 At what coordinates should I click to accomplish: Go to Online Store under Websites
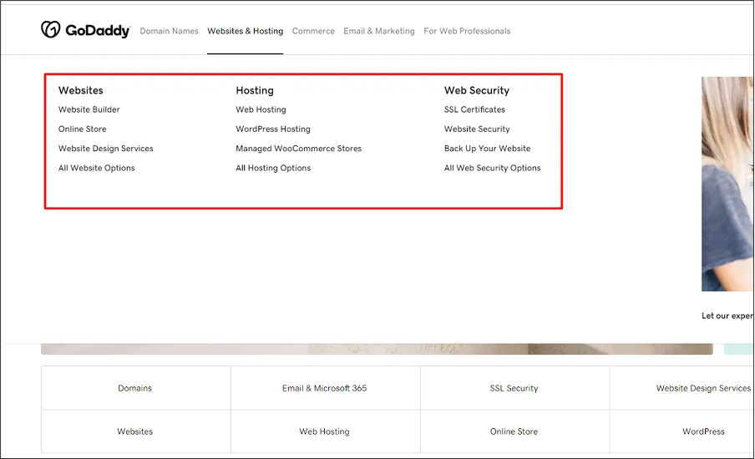pos(82,129)
